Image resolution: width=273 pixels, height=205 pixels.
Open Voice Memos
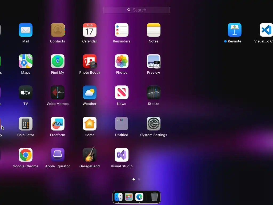(58, 92)
